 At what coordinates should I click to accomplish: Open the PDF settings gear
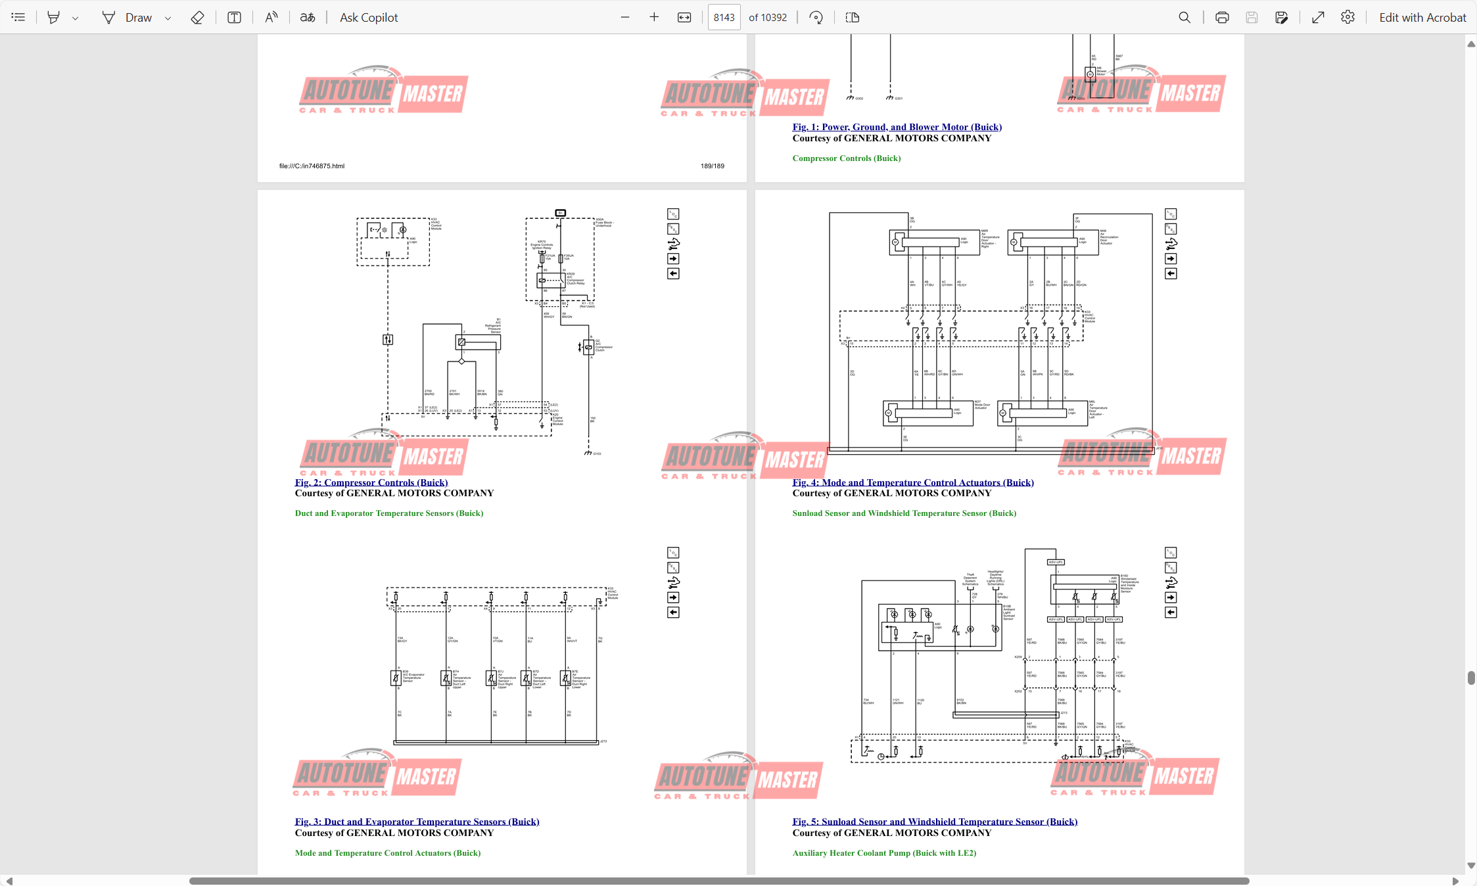[x=1348, y=18]
